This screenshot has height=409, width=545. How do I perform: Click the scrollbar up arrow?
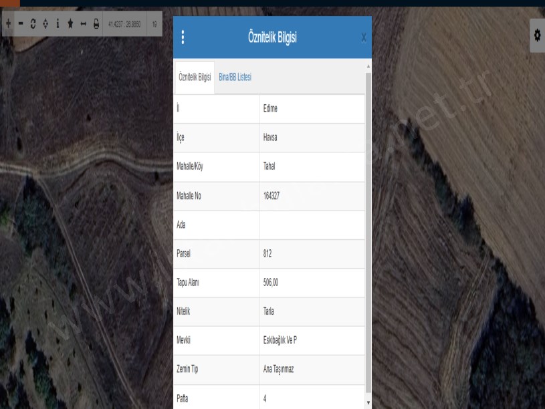tap(368, 66)
